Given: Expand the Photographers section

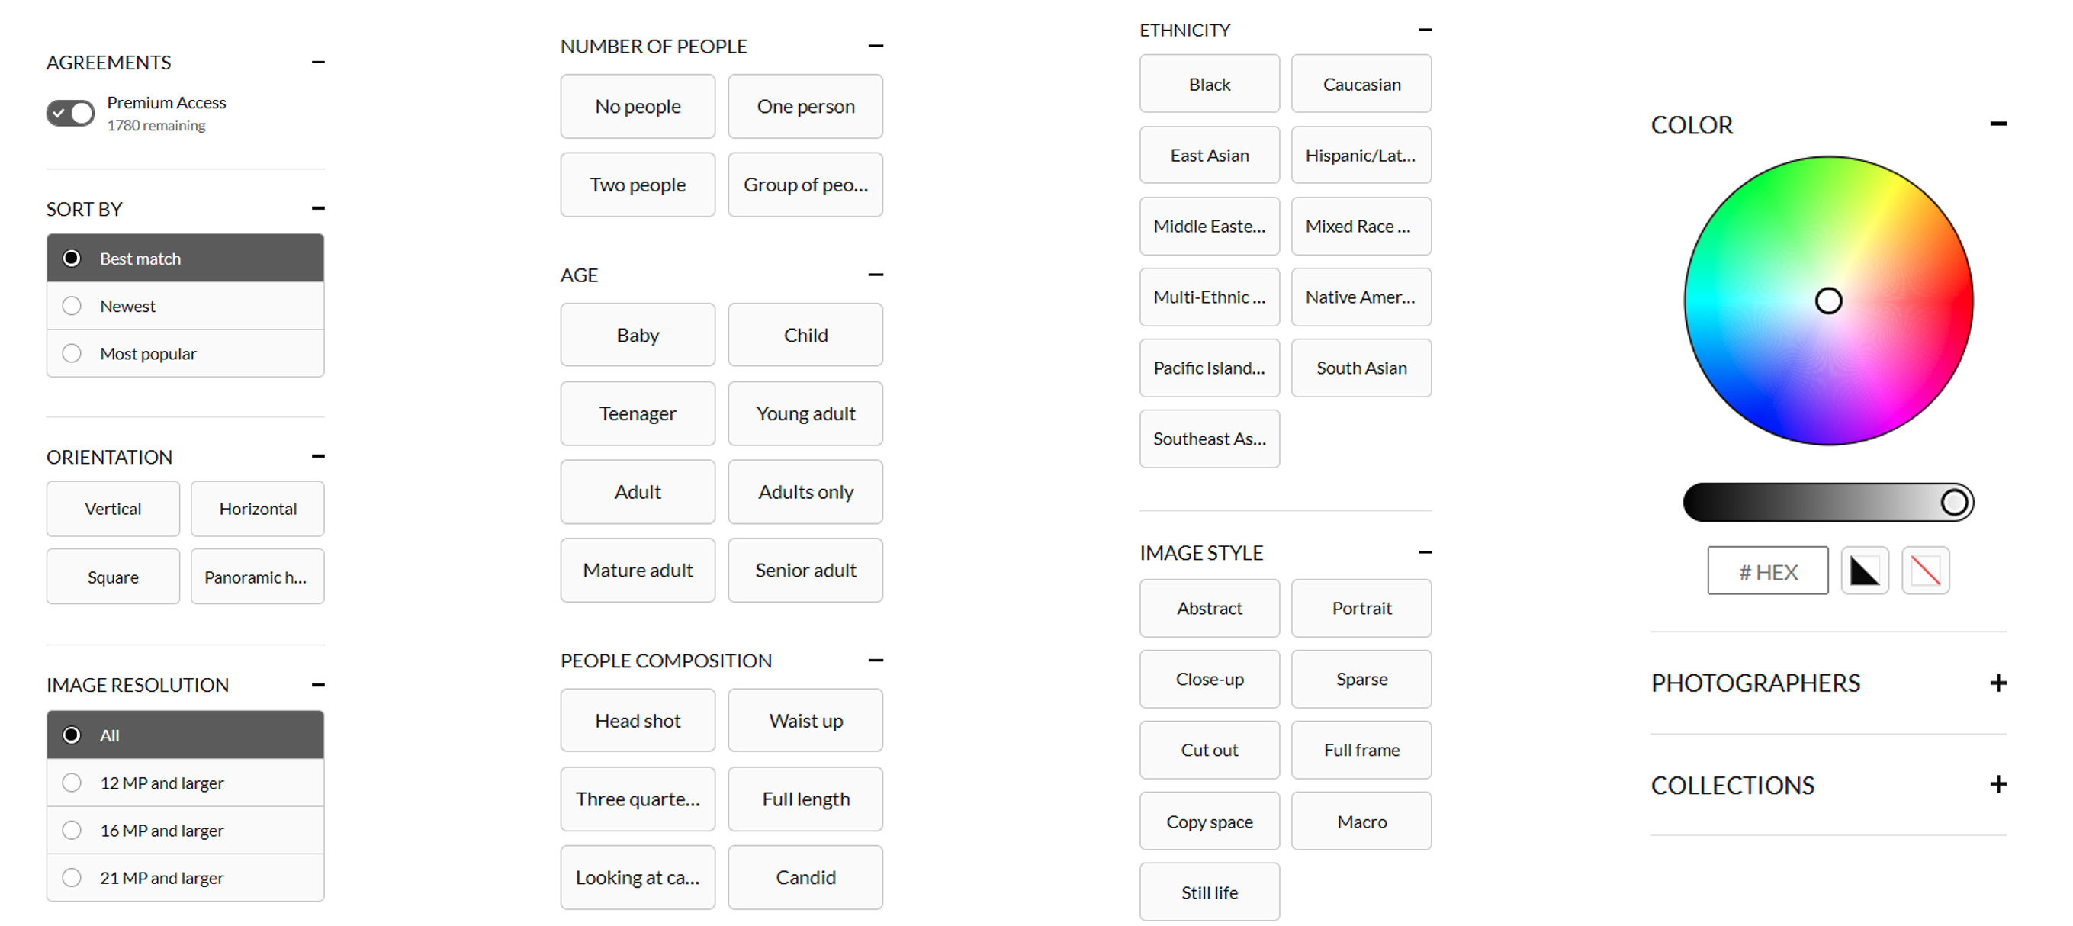Looking at the screenshot, I should pyautogui.click(x=1997, y=683).
